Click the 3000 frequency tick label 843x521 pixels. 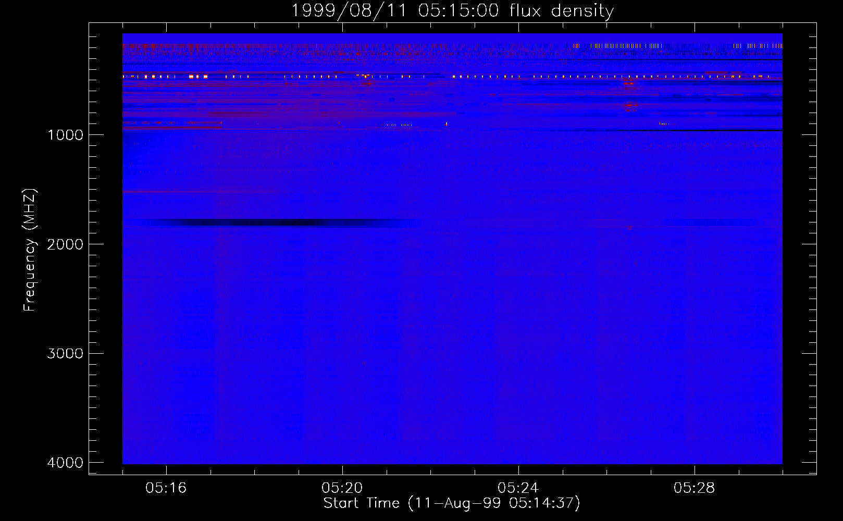click(x=65, y=354)
